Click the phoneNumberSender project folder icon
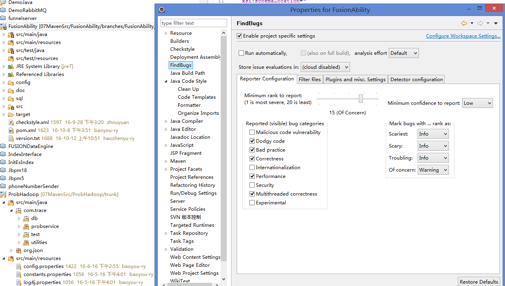 click(4, 186)
